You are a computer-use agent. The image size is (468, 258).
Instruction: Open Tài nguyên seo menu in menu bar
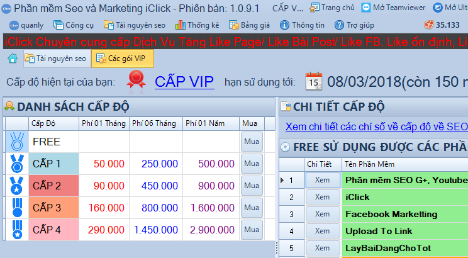(135, 25)
